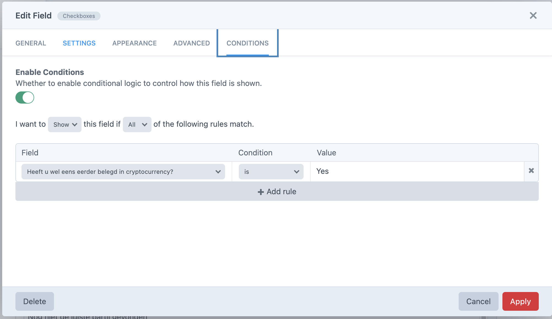Open the Show/Hide action dropdown
This screenshot has height=319, width=552.
click(64, 125)
